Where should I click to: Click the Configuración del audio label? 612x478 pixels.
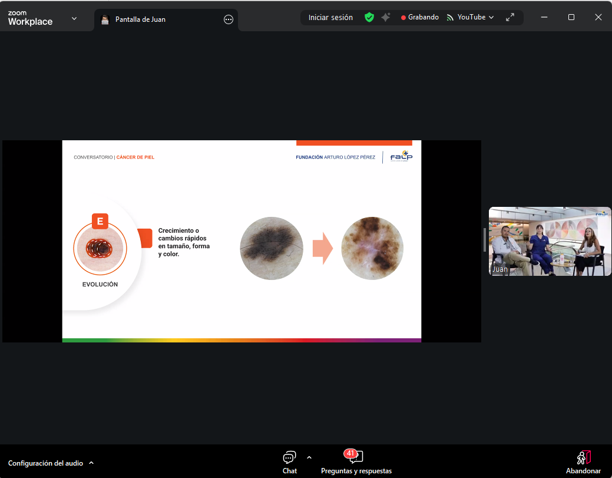click(x=45, y=463)
